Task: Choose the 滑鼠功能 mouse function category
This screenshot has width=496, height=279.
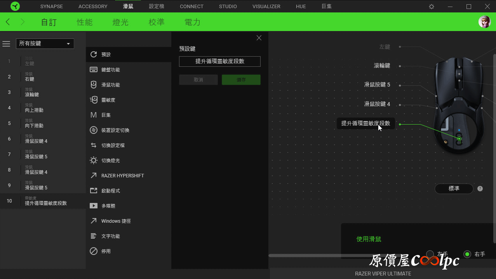Action: click(x=129, y=85)
